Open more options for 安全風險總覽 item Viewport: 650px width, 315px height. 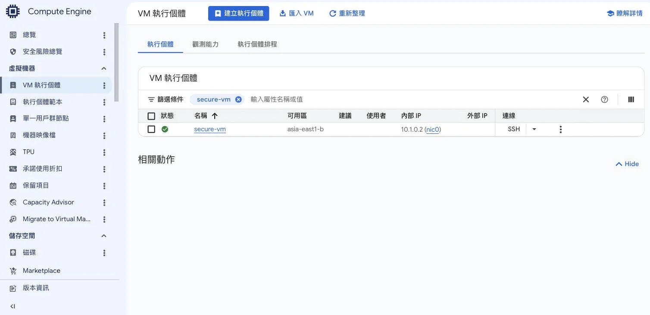coord(104,52)
